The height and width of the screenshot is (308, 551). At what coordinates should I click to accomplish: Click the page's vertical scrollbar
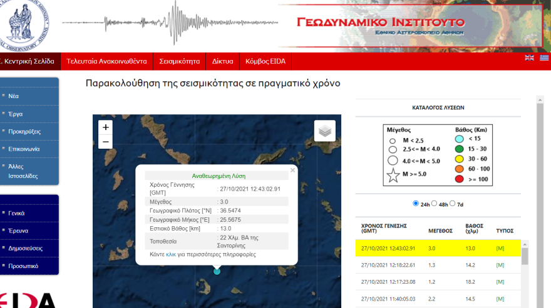click(x=539, y=187)
